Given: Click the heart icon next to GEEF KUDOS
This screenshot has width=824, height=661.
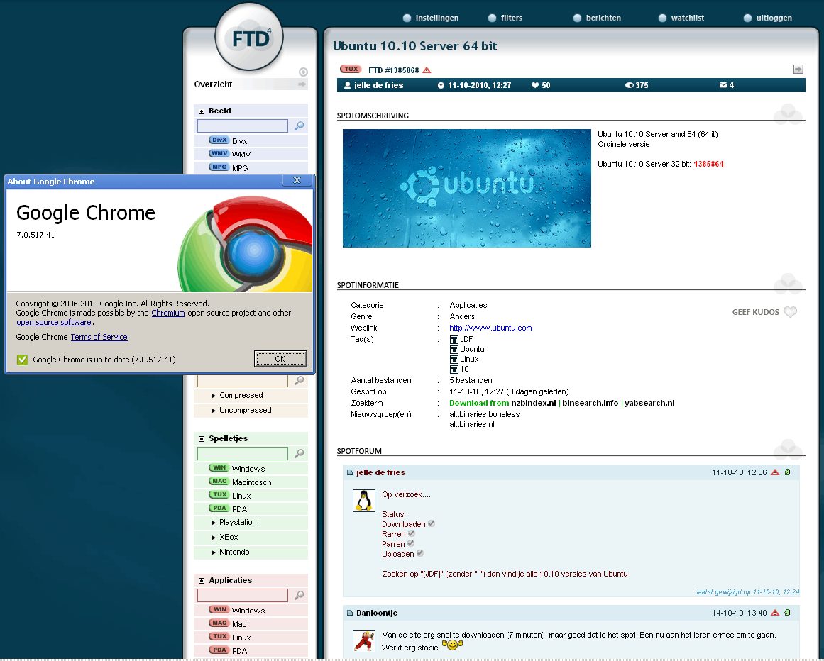Looking at the screenshot, I should point(791,312).
